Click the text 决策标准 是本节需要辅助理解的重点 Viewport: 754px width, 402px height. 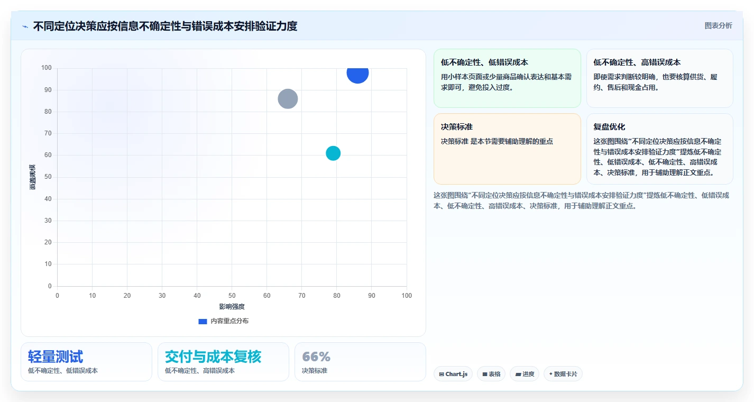point(497,141)
